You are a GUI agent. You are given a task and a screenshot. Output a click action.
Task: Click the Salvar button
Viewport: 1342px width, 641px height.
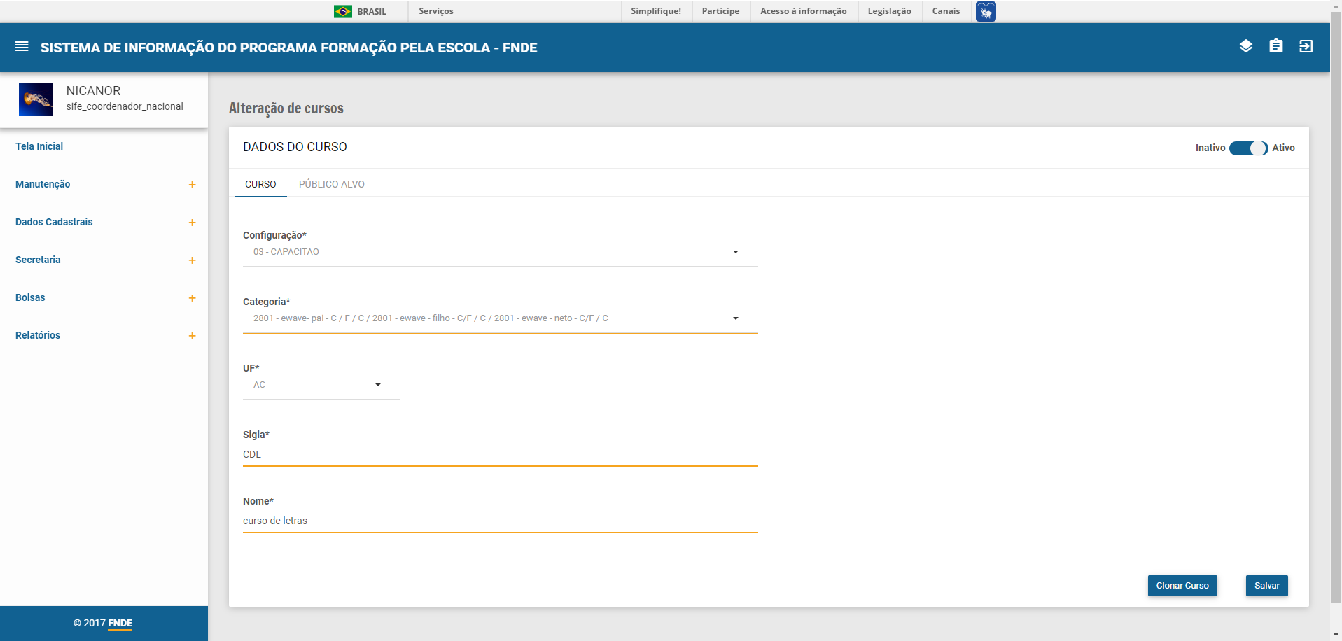click(x=1266, y=586)
